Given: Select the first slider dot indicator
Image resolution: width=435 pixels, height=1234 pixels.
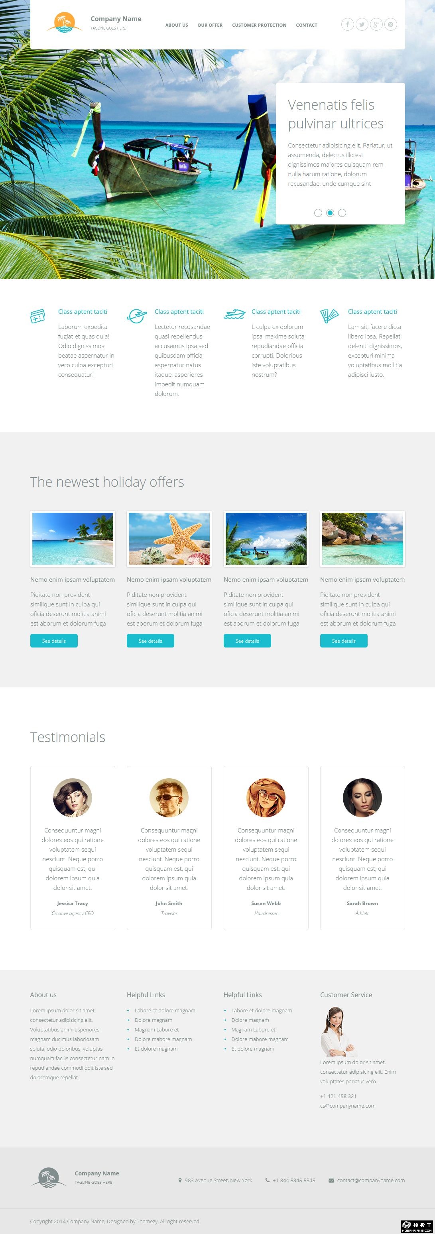Looking at the screenshot, I should tap(318, 213).
